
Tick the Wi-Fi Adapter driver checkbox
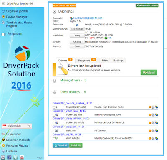(54, 139)
